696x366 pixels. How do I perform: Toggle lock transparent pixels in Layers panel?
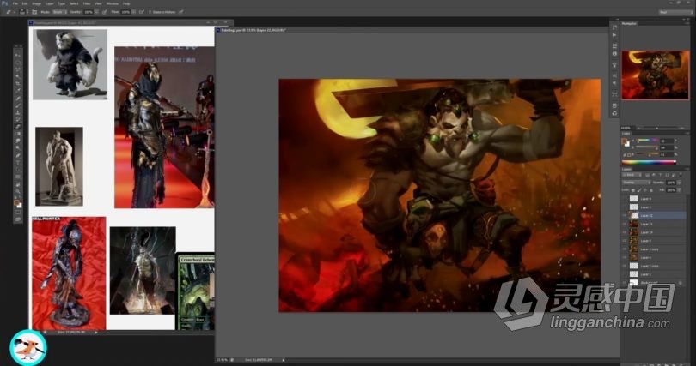[633, 190]
